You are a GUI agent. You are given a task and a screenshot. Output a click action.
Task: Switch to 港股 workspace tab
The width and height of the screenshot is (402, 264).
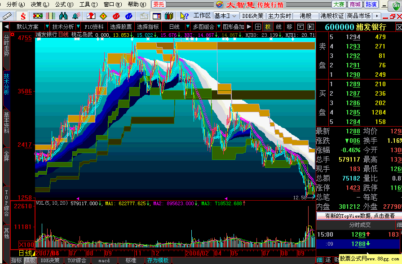click(305, 16)
